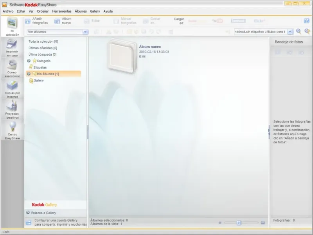Select the Álbum nuevo album thumbnail
Viewport: 313px width, 235px height.
[122, 56]
